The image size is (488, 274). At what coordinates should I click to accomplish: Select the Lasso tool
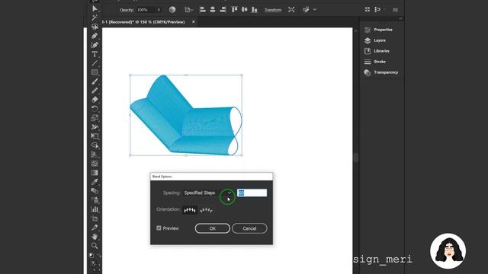coord(95,27)
